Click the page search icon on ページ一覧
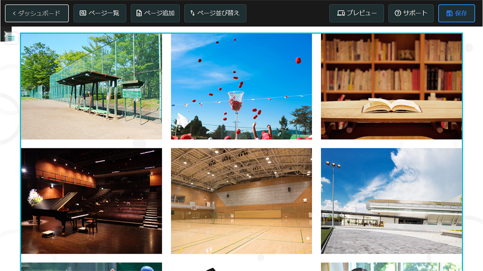483x271 pixels. click(83, 13)
